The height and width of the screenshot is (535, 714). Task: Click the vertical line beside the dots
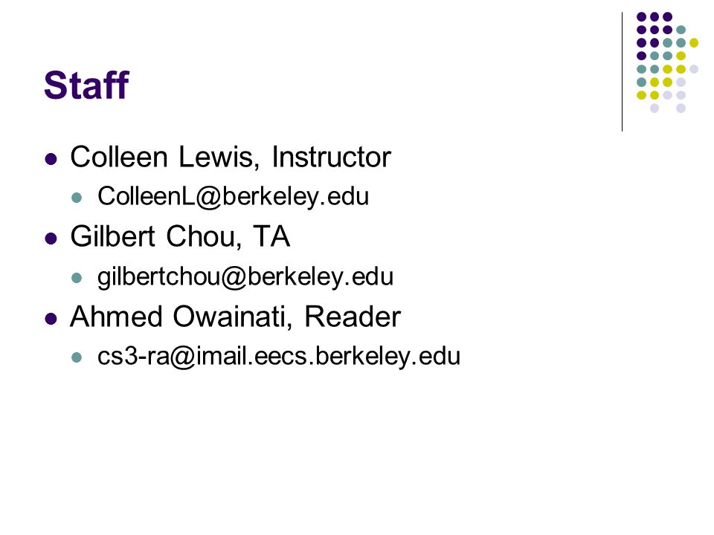(x=622, y=72)
